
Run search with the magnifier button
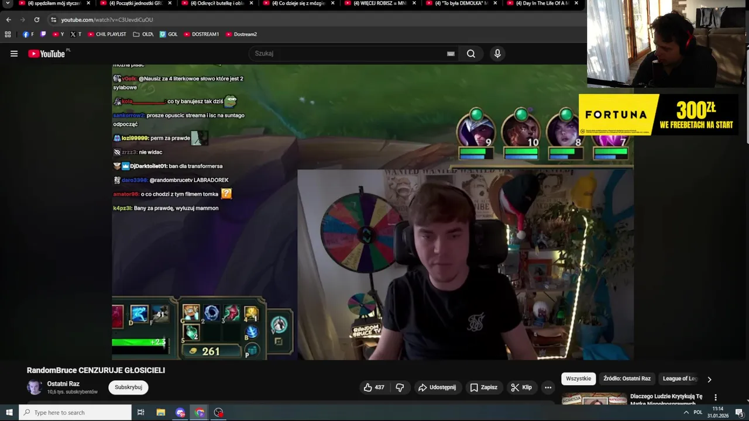(x=471, y=54)
